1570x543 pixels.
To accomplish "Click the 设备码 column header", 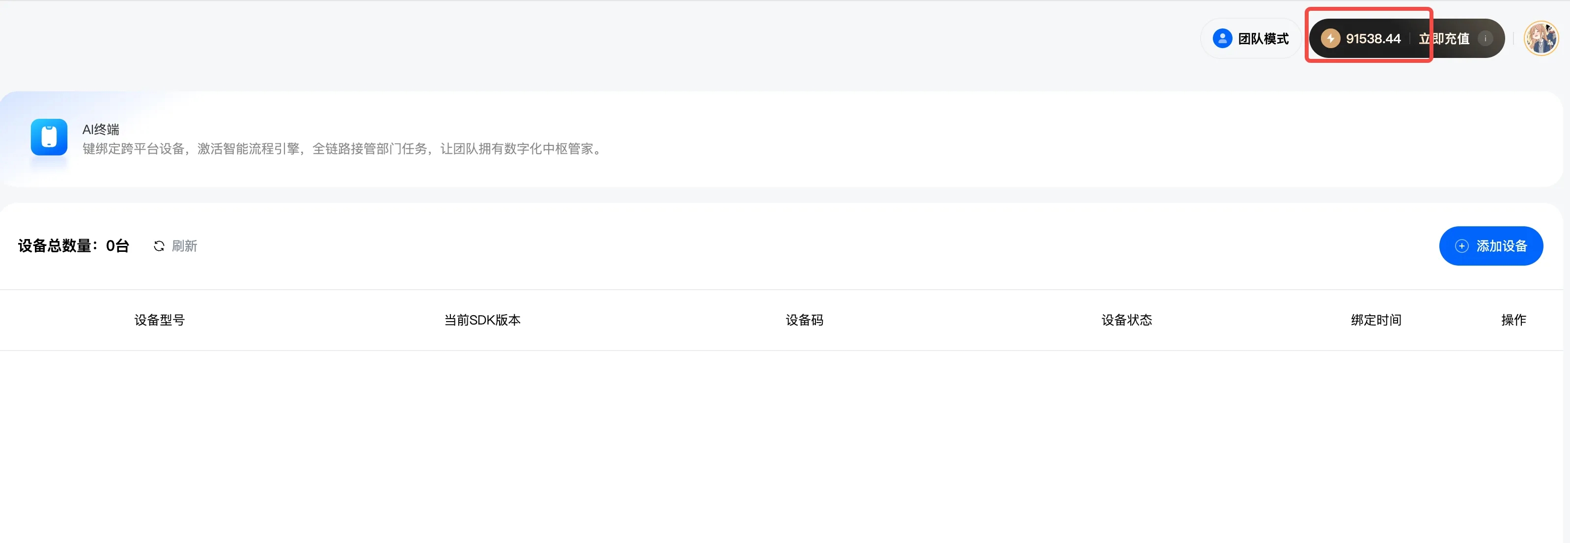I will pos(804,320).
